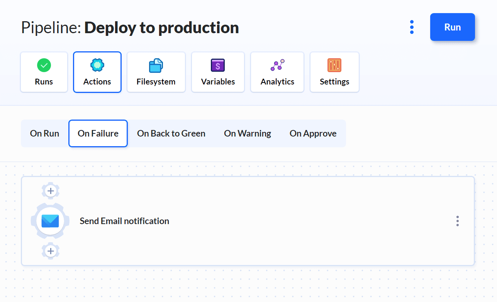Open pipeline options menu beside Run

point(412,27)
